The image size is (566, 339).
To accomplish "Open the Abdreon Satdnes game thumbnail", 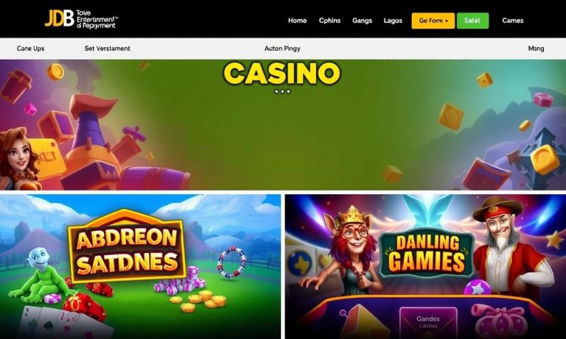I will [140, 267].
